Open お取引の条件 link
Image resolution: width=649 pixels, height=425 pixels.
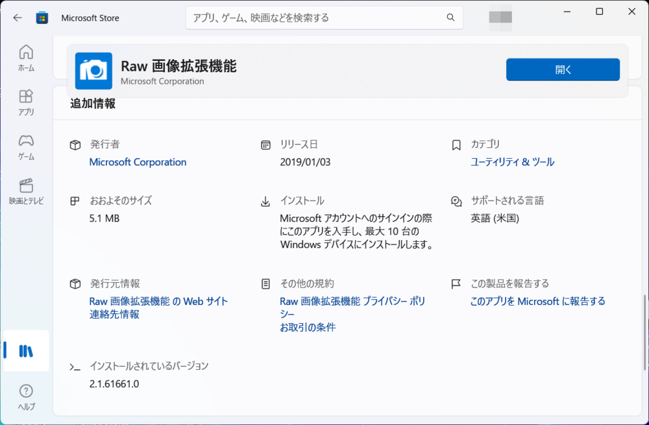point(308,327)
